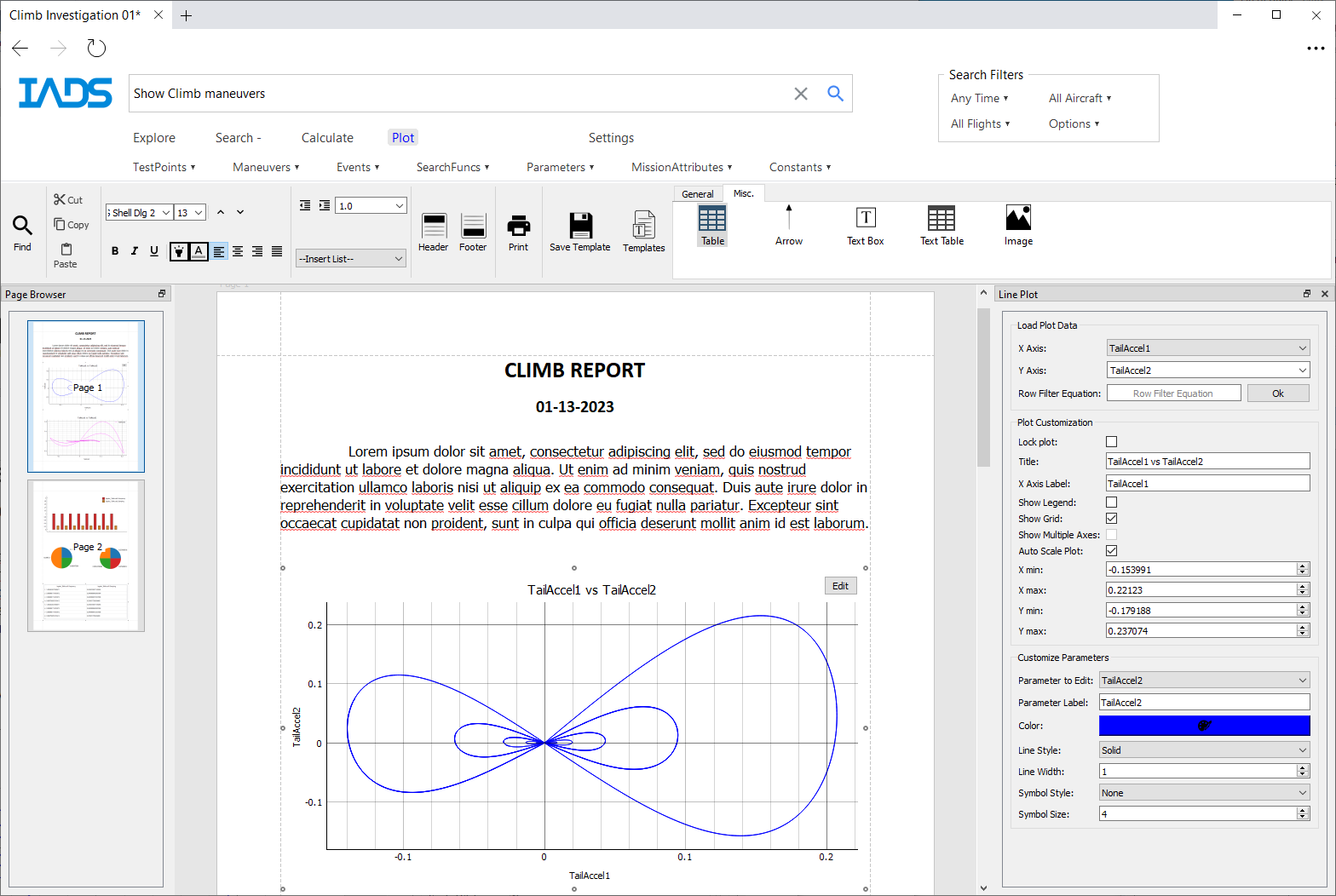
Task: Expand Parameter to Edit dropdown
Action: click(x=1204, y=680)
